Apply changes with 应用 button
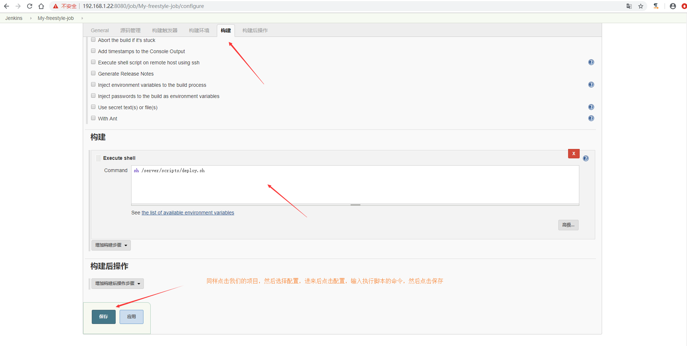The image size is (687, 346). click(132, 317)
